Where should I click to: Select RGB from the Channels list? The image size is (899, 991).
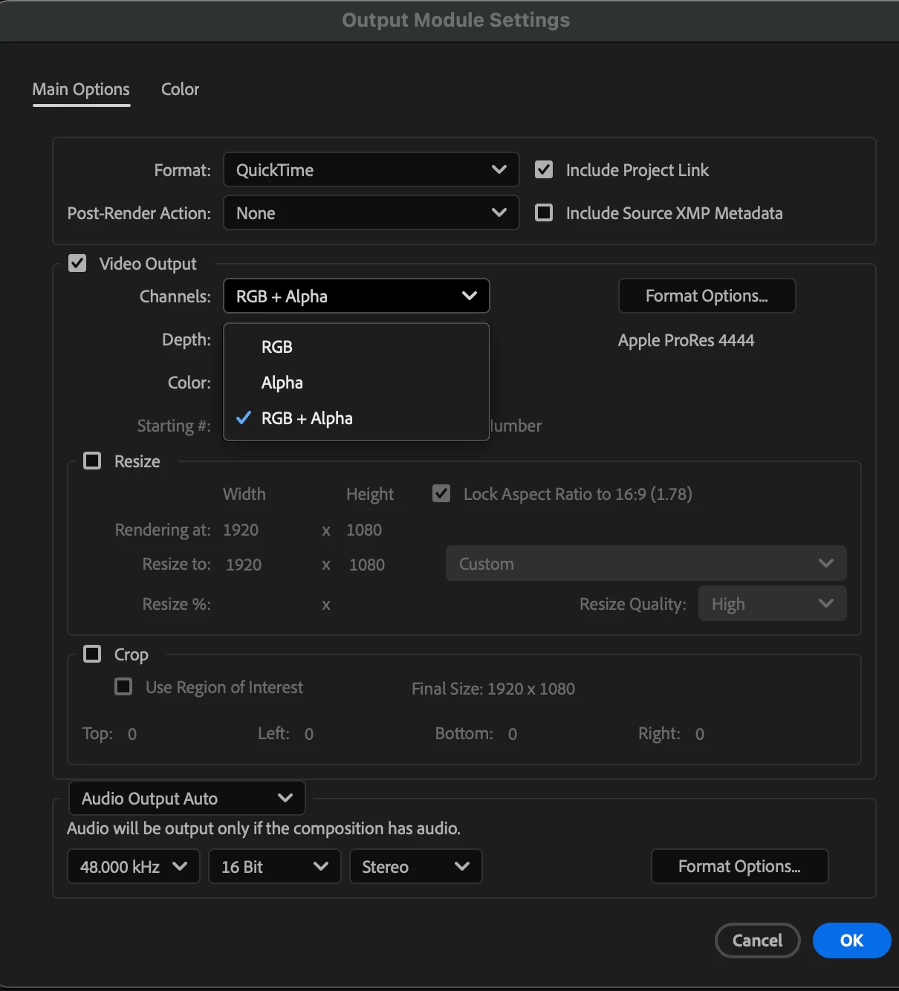(x=356, y=347)
